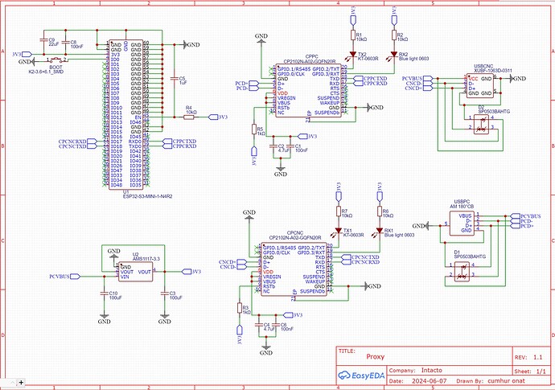Select resistor R4 10kΩ
Screen dimensions: 555x390
pyautogui.click(x=189, y=117)
